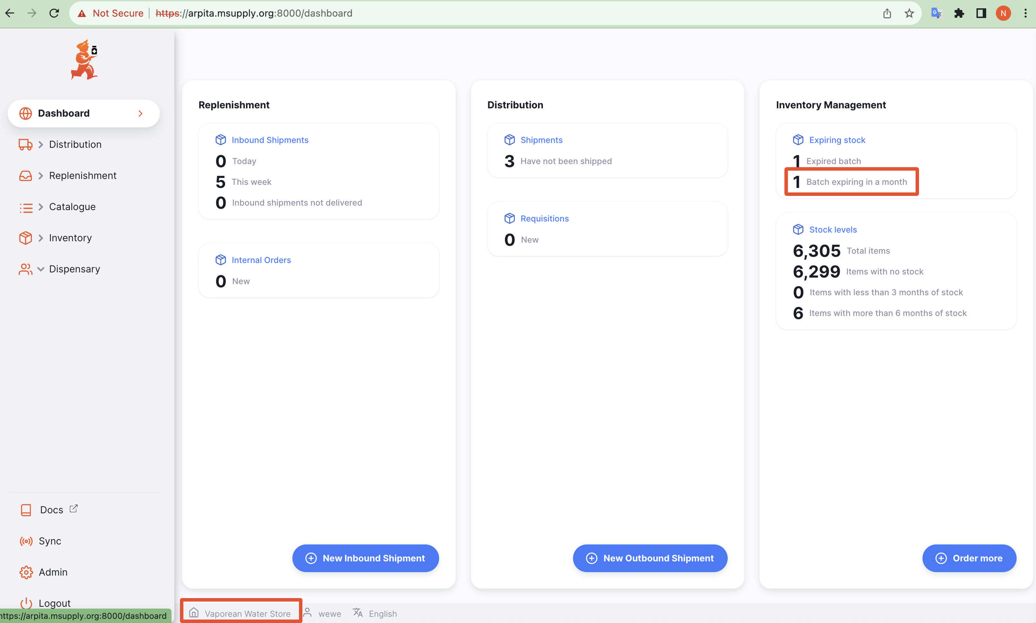Open Admin via the gear icon

(26, 572)
